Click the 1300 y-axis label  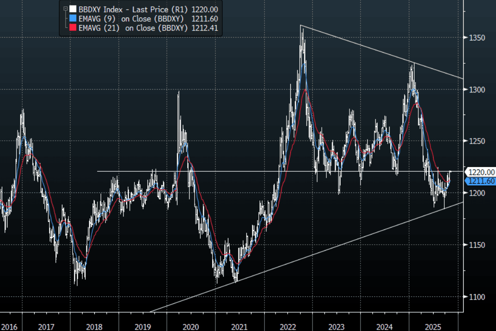477,90
